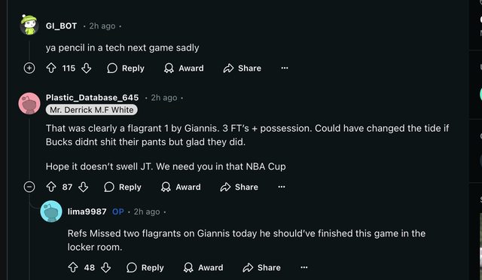The image size is (482, 280).
Task: Reply to lima9987's comment
Action: (145, 267)
